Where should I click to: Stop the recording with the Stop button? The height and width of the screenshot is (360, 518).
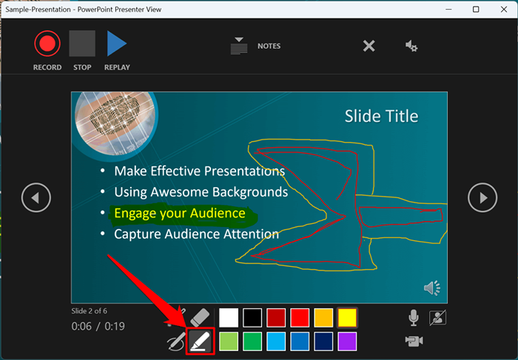pos(82,44)
